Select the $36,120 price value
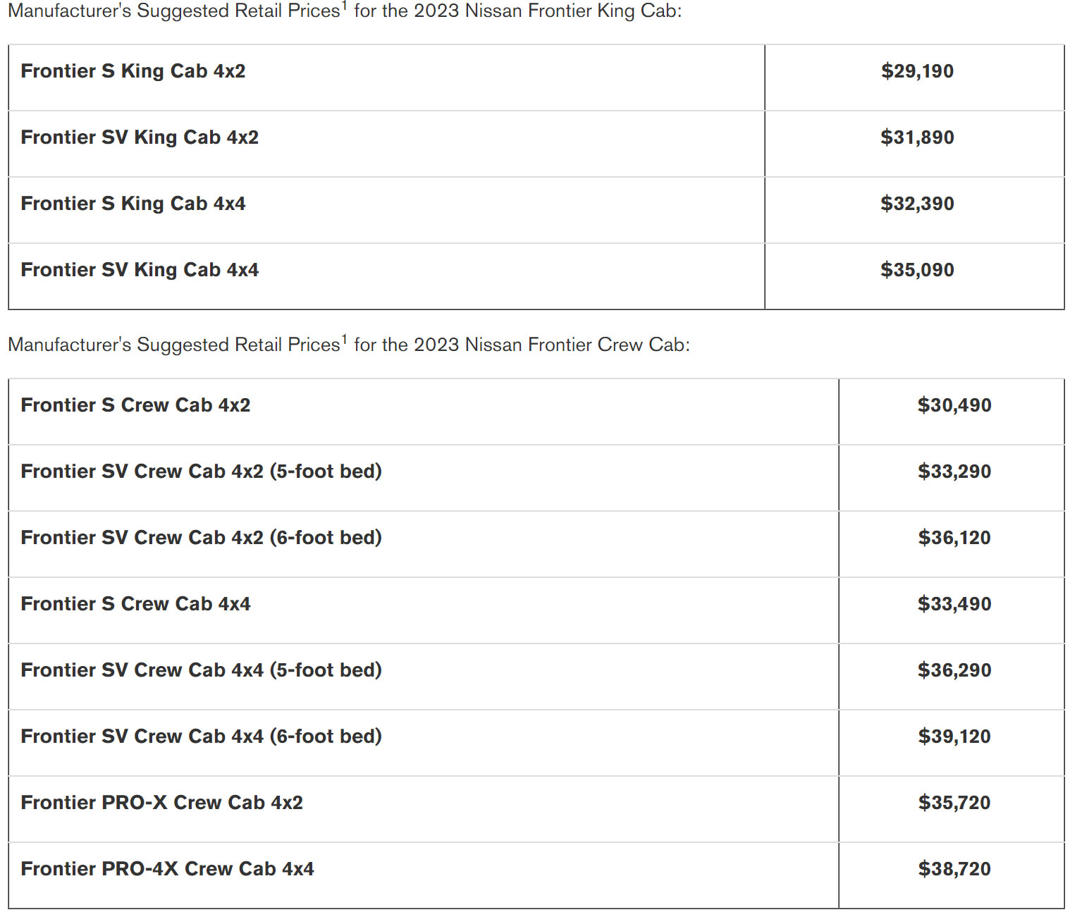This screenshot has width=1070, height=912. (x=954, y=538)
